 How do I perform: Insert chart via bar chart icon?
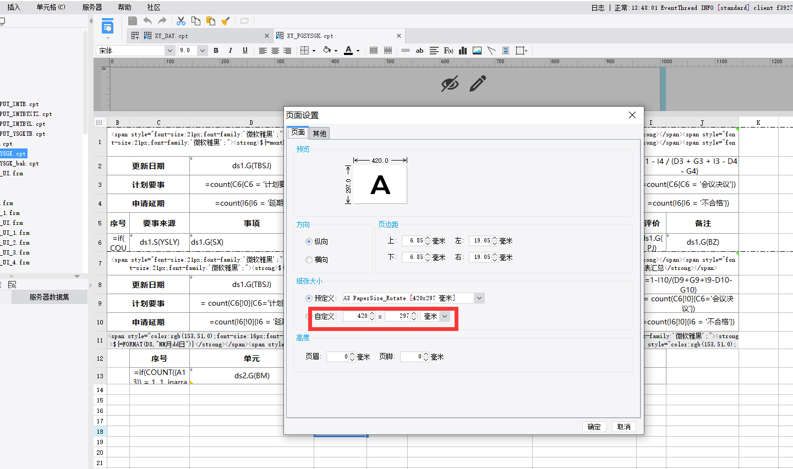463,51
